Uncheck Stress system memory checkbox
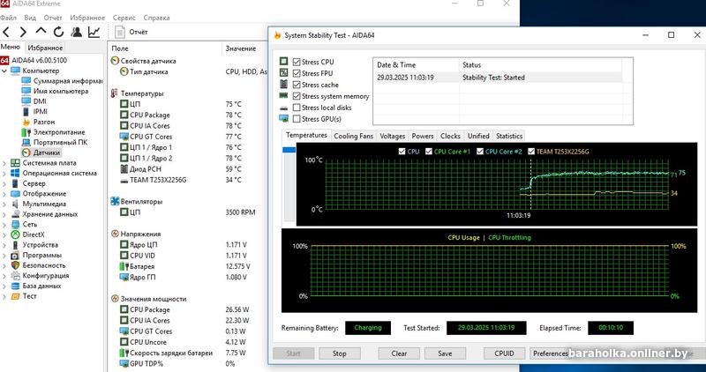 click(297, 96)
